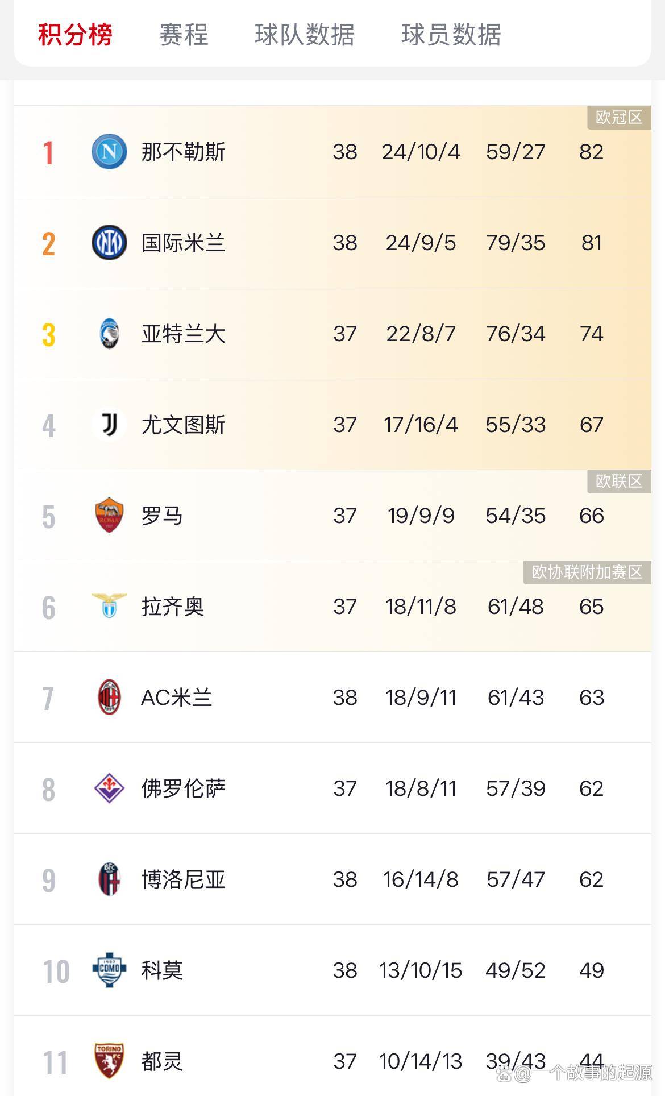This screenshot has height=1096, width=665.
Task: Switch to the 赛程 tab
Action: point(184,35)
